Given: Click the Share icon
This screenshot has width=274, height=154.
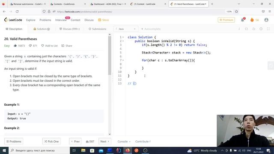Looking at the screenshot, I should 63,46.
